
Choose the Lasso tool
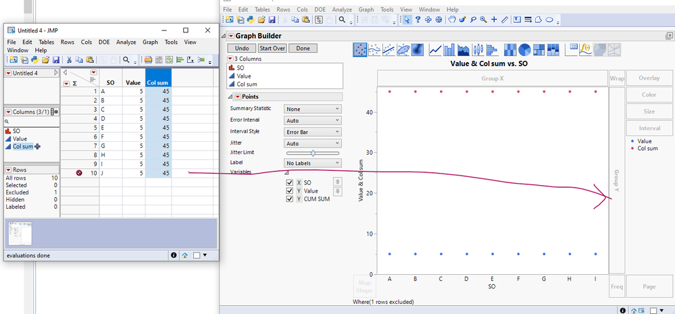point(473,20)
